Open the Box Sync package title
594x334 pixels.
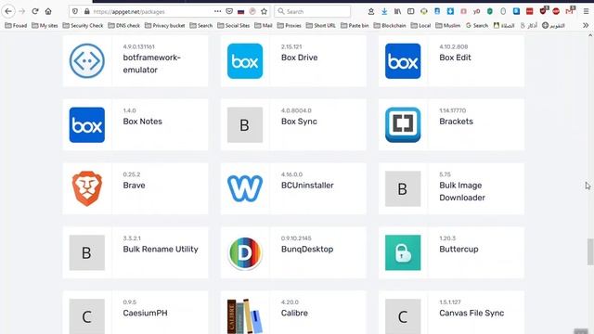coord(299,122)
